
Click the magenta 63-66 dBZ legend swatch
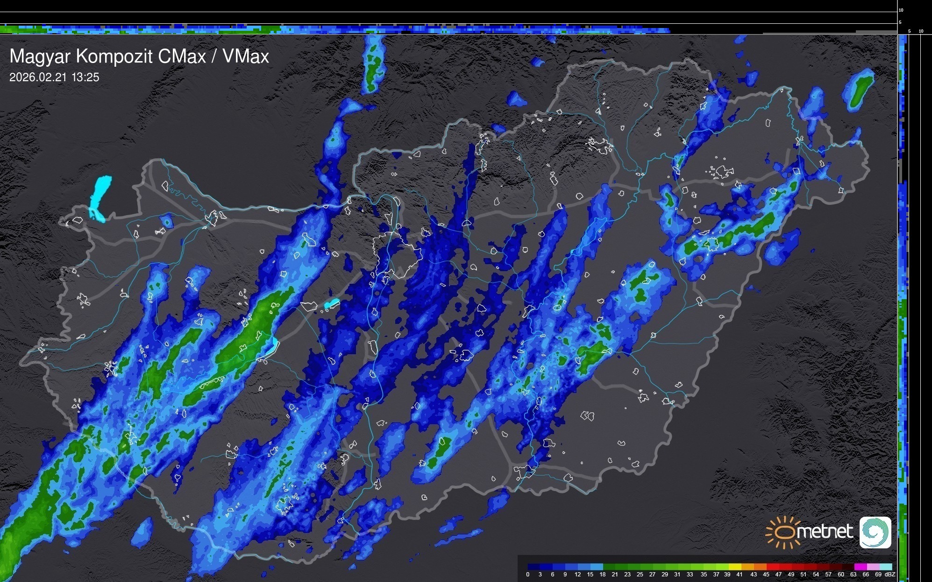click(860, 567)
